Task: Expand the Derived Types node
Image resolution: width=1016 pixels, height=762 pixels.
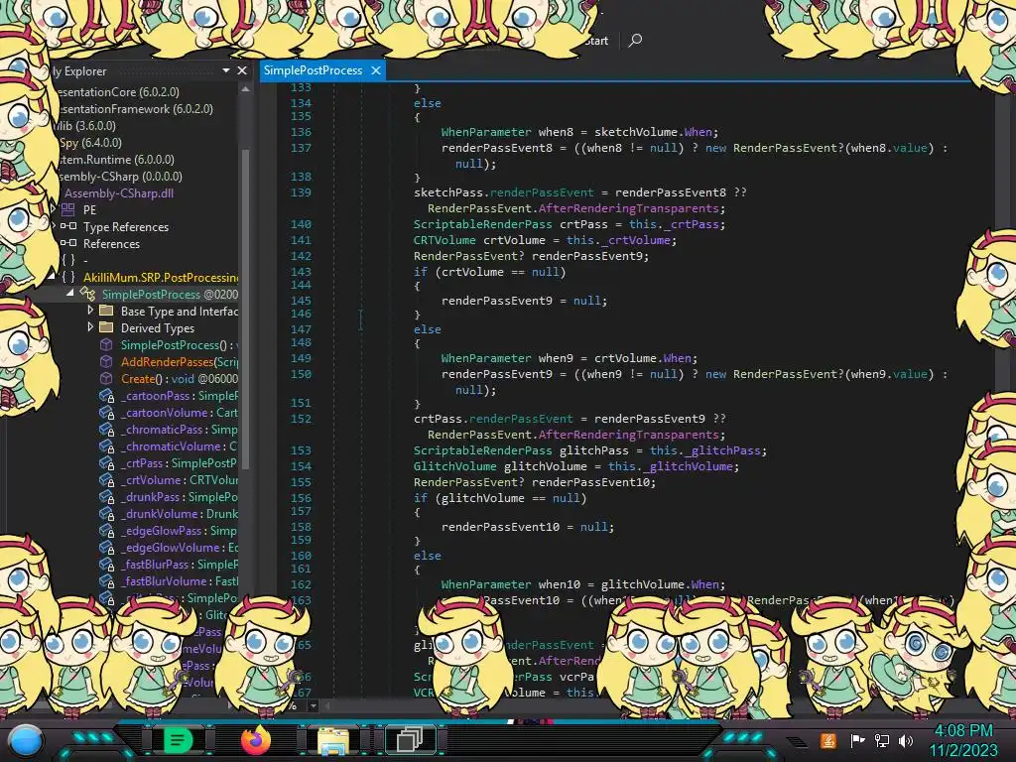Action: (90, 327)
